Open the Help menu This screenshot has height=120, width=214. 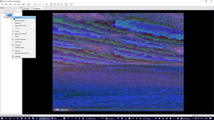click(23, 4)
